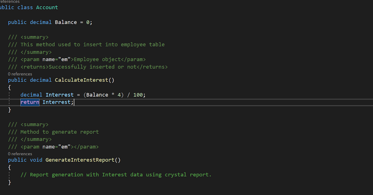
Task: Click the public keyword before void
Action: (17, 160)
